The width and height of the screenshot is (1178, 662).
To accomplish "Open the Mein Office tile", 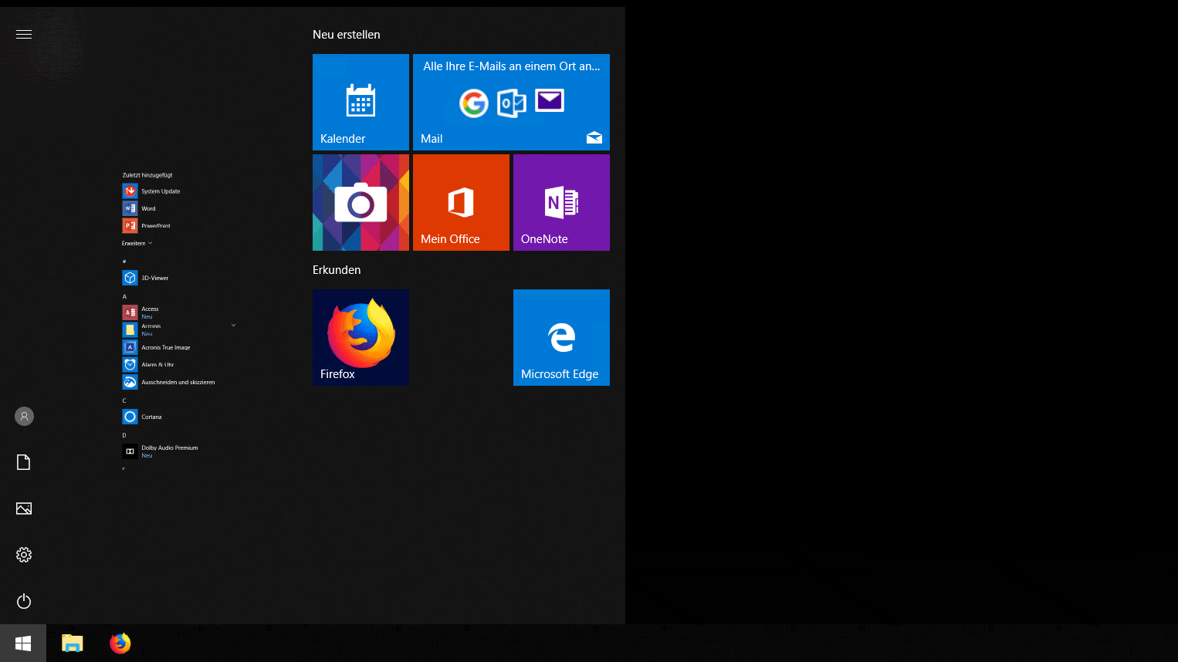I will pyautogui.click(x=461, y=202).
